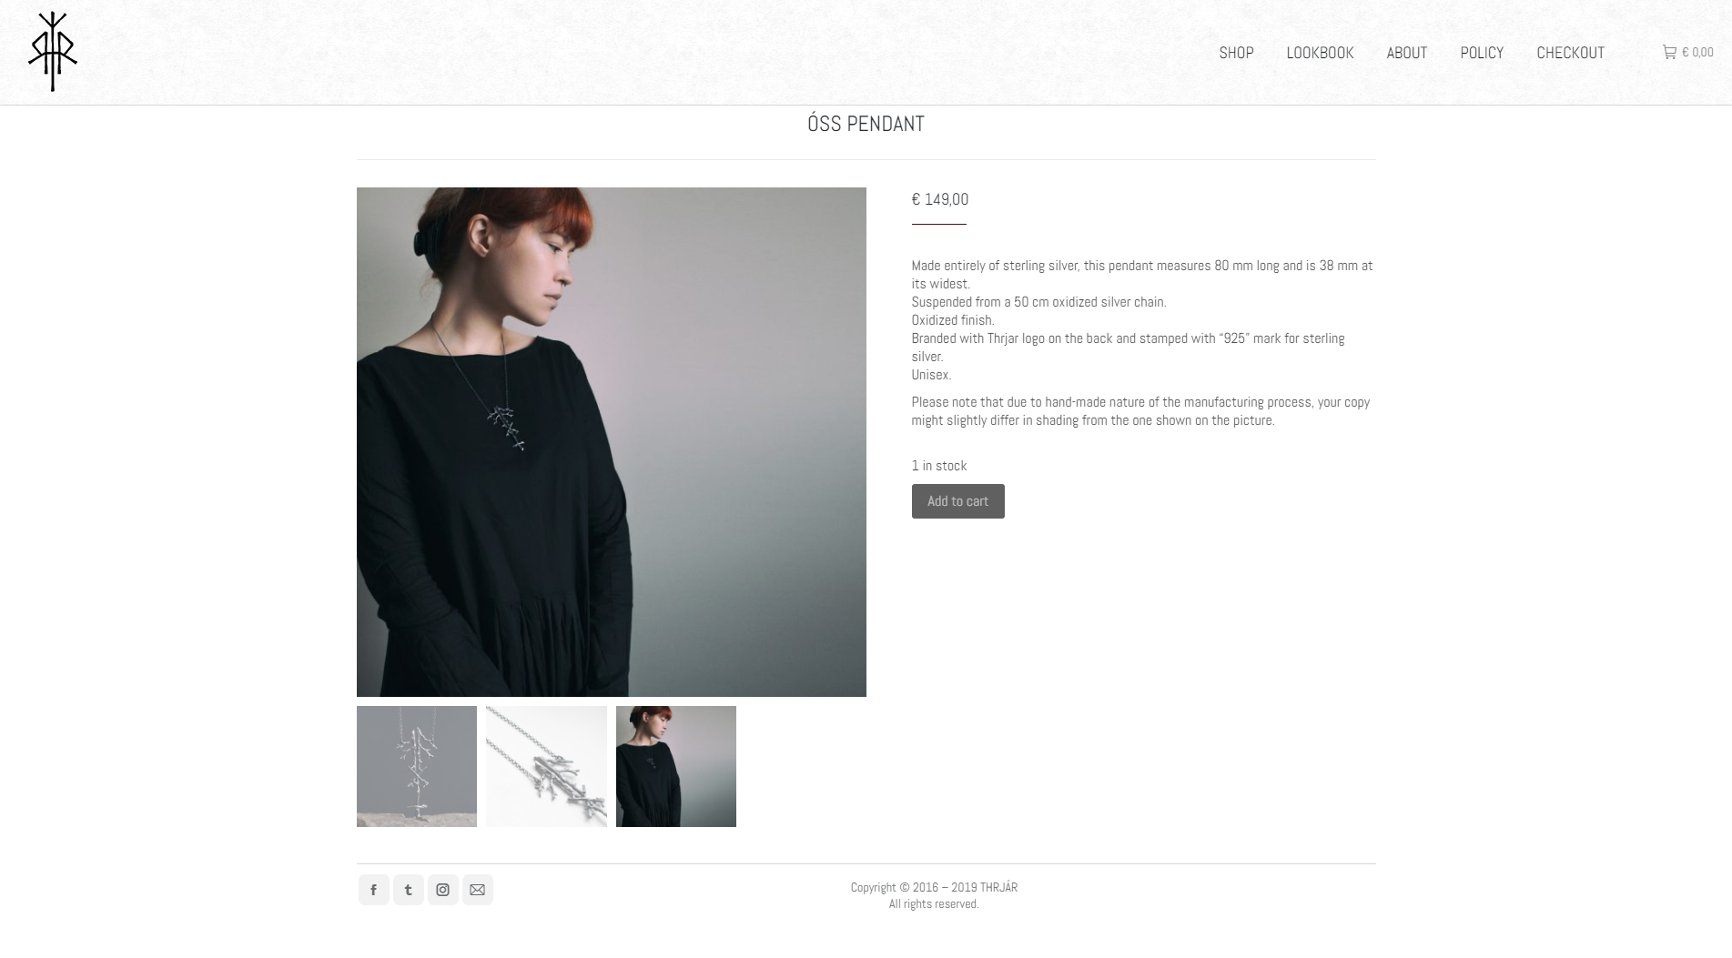Open the Facebook social icon

point(373,890)
